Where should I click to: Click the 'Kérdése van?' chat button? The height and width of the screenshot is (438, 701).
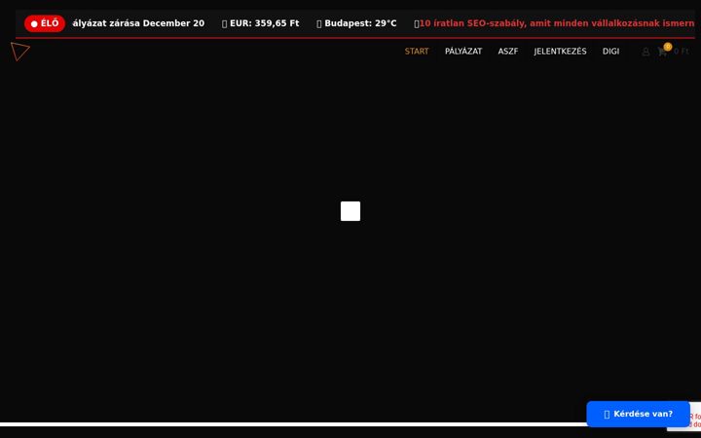coord(638,414)
